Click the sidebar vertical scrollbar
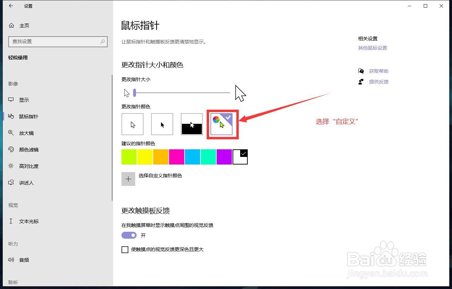 point(112,138)
